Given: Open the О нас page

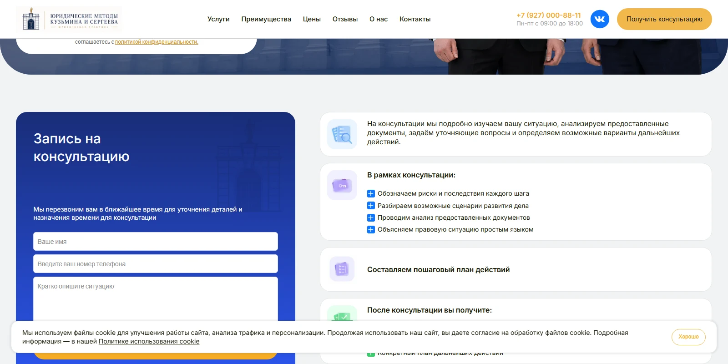Looking at the screenshot, I should 379,19.
